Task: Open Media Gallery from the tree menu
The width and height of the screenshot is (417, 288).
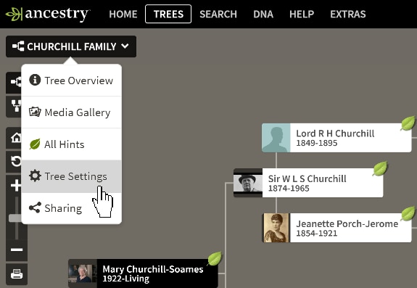Action: 71,112
